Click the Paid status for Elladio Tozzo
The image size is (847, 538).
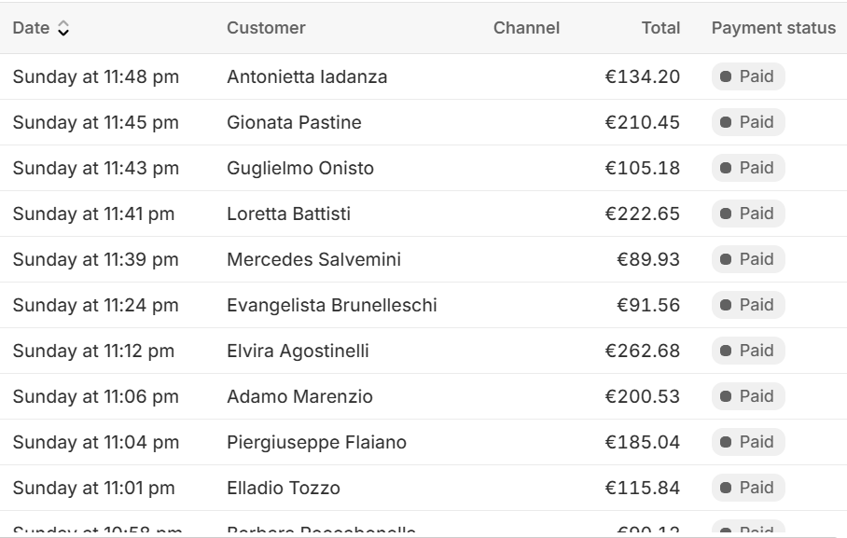[x=747, y=488]
